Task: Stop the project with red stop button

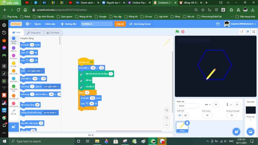Action: pos(183,31)
